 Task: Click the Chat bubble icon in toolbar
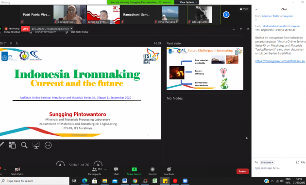pos(116,169)
